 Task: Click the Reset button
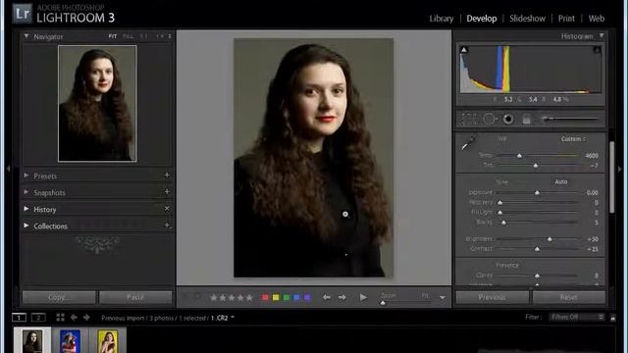569,297
